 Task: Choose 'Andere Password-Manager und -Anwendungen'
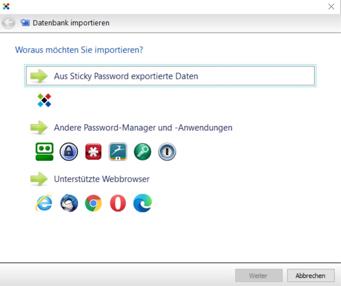point(143,127)
